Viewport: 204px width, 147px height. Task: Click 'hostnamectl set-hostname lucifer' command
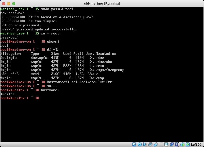point(79,82)
